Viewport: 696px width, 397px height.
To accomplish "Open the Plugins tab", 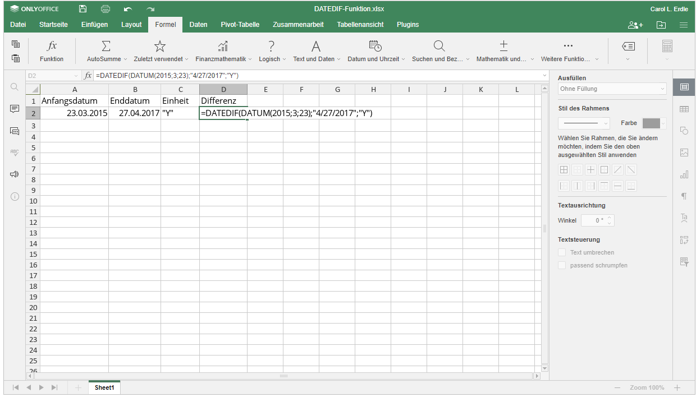I will 407,25.
